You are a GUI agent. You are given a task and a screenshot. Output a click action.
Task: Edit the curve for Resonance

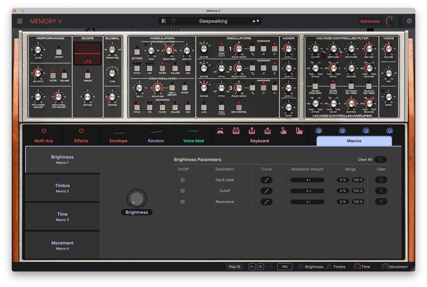266,202
